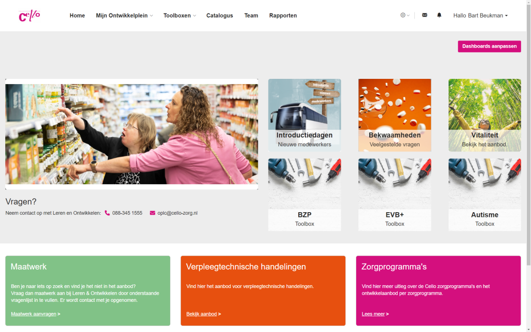View notifications via bell icon
The height and width of the screenshot is (332, 531).
click(439, 15)
